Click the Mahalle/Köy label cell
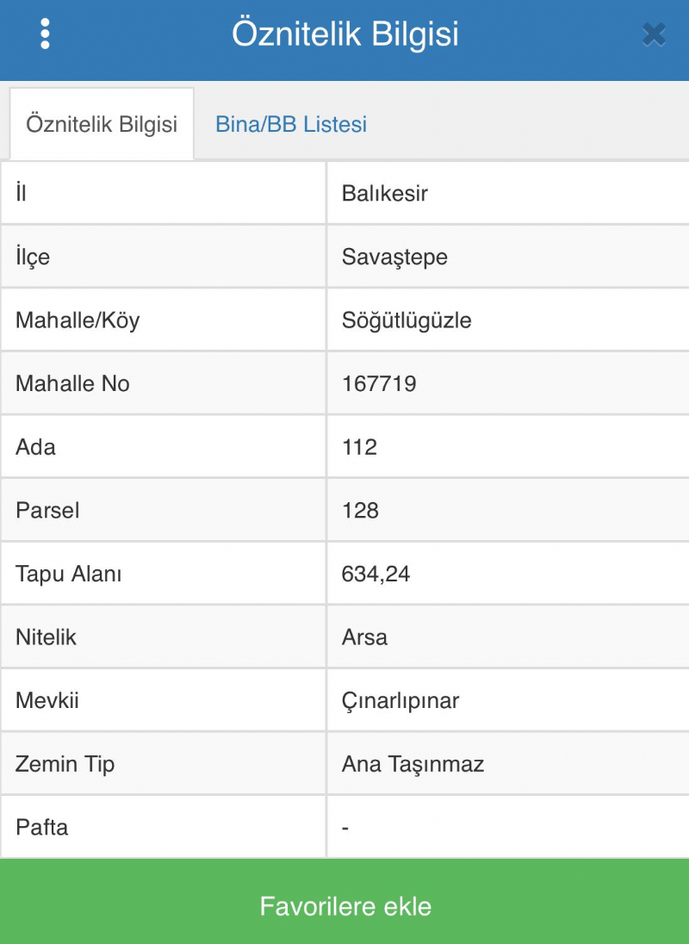The width and height of the screenshot is (689, 944). 78,320
